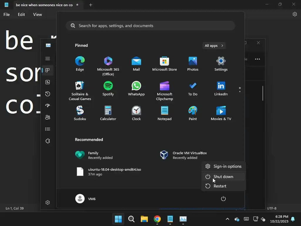Viewport: 301px width, 226px height.
Task: Open Spotify from pinned apps
Action: 108,88
